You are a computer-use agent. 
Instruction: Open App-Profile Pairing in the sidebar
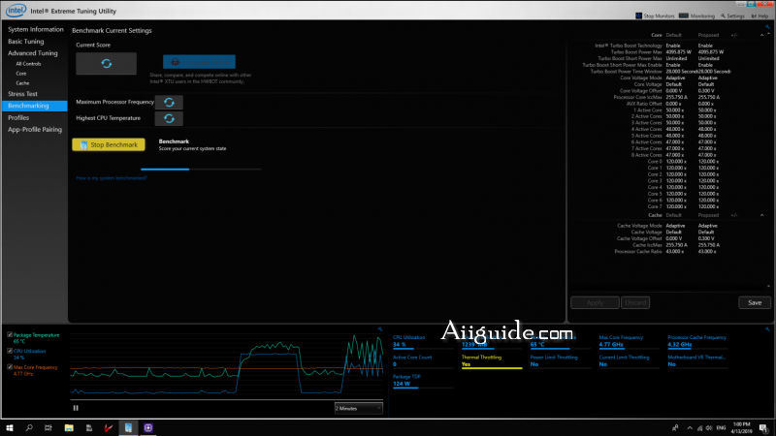(35, 130)
